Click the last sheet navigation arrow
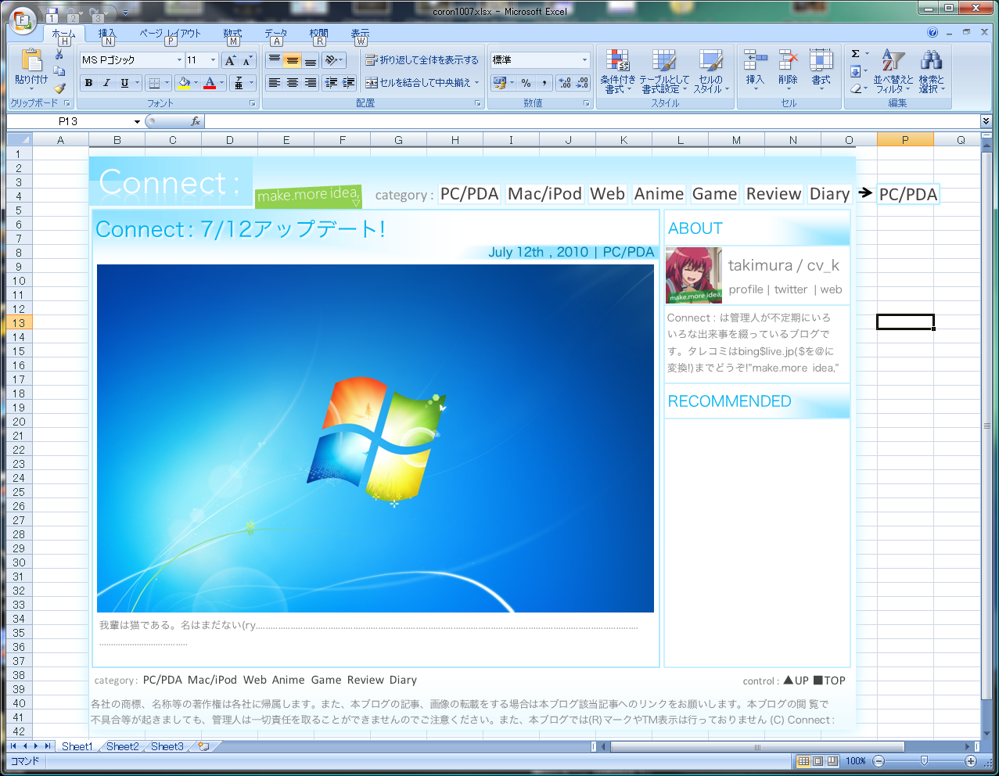 pos(49,746)
